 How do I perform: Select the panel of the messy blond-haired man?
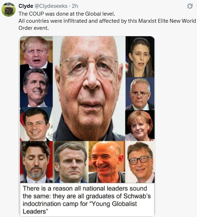[x=36, y=52]
